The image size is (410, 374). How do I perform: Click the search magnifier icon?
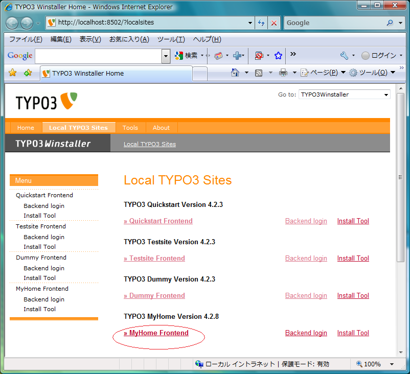click(390, 23)
